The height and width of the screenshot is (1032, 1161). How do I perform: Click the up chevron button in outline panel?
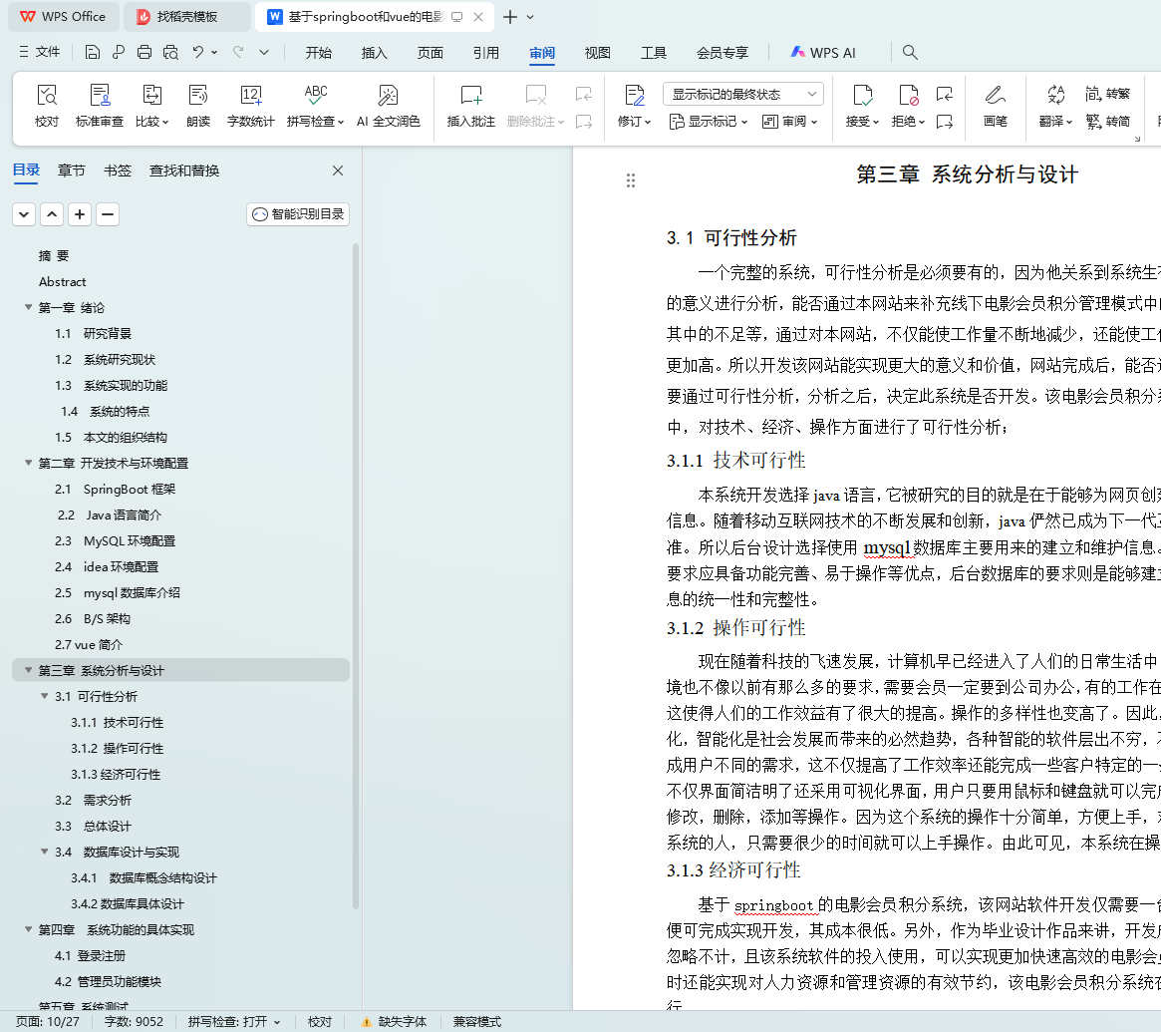click(x=52, y=214)
